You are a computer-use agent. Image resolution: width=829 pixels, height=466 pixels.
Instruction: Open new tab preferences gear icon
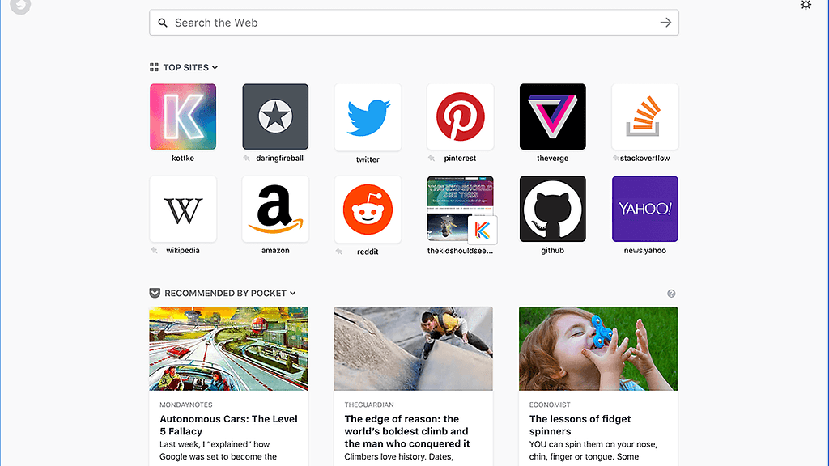coord(806,6)
